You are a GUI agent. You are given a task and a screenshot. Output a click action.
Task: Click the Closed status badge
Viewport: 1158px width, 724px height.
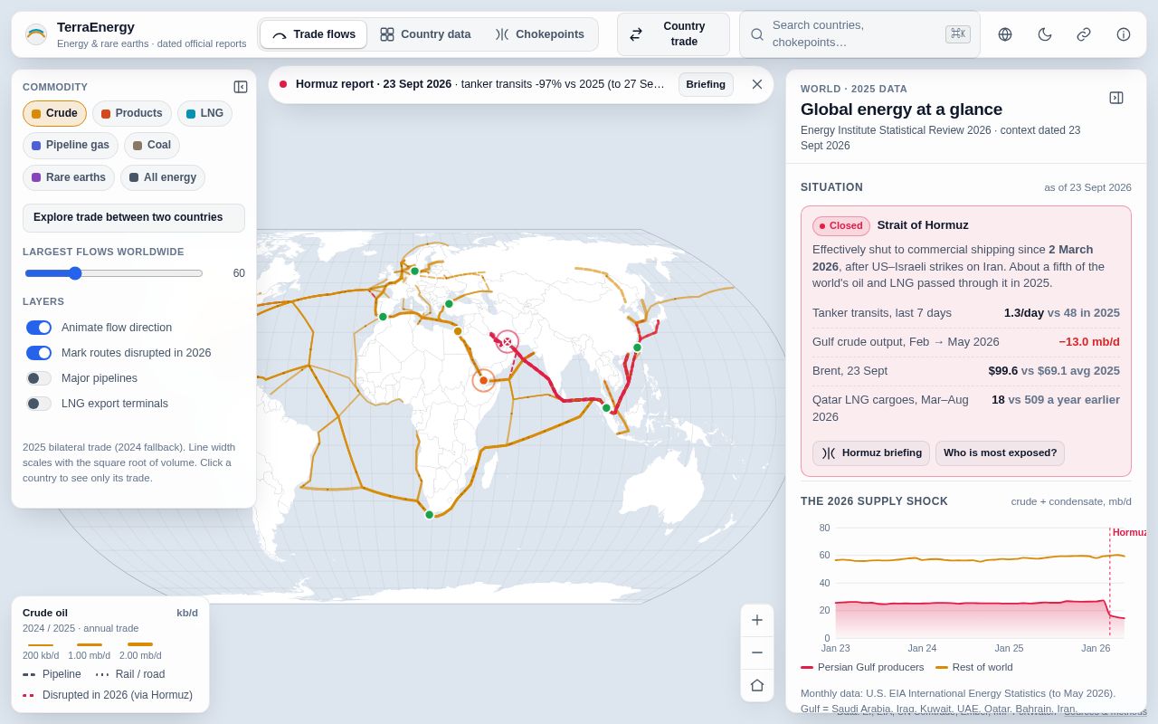pyautogui.click(x=841, y=226)
